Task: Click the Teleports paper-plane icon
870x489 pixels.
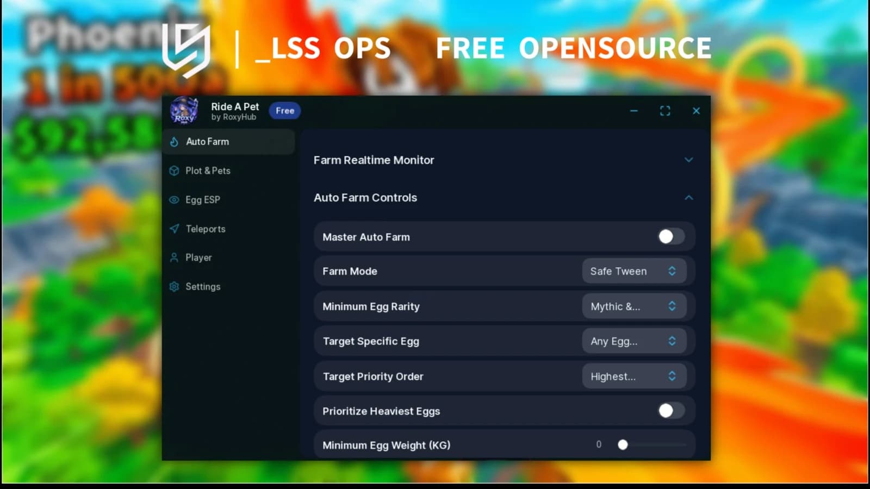Action: tap(174, 229)
